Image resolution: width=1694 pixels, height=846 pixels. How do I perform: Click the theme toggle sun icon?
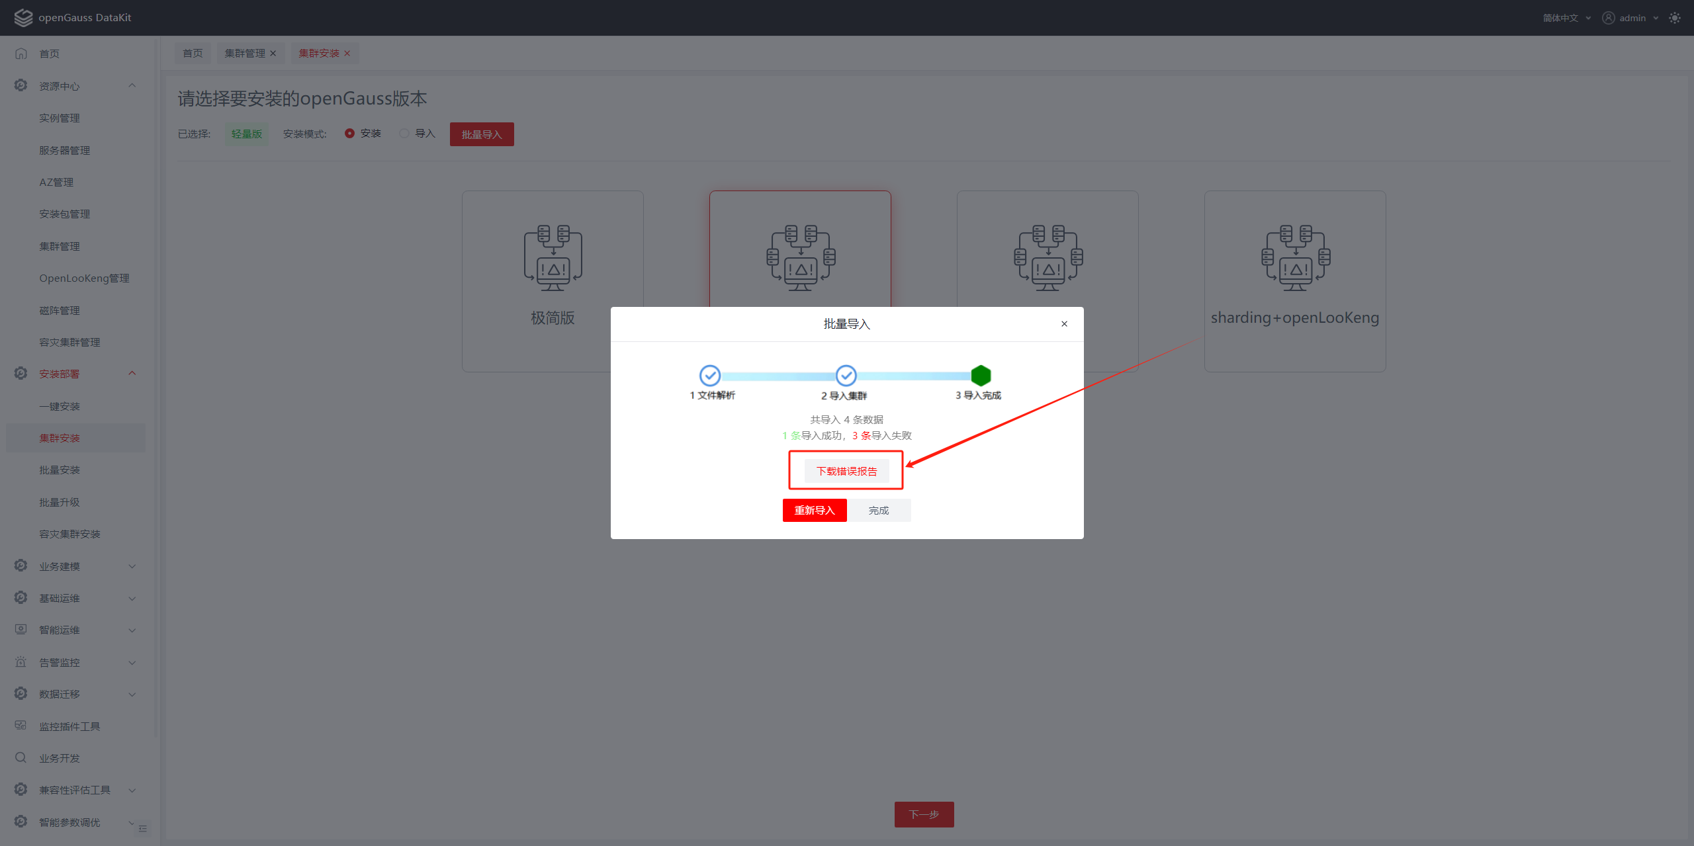pyautogui.click(x=1674, y=18)
